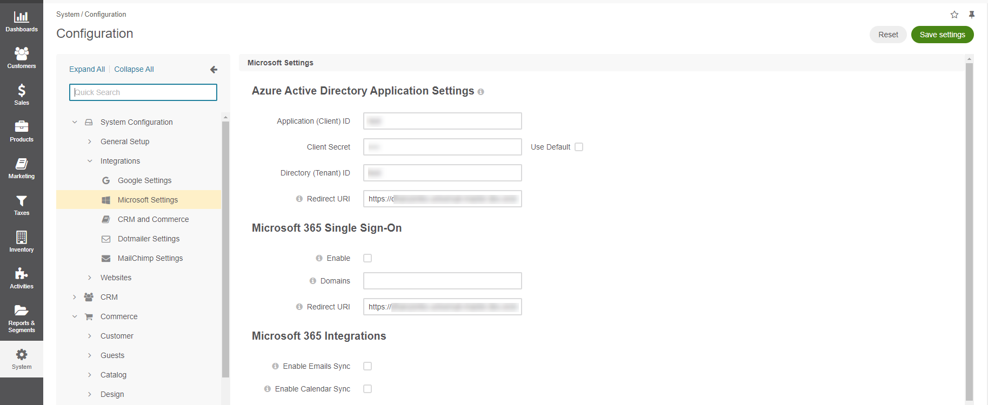Pin this page with the pin icon
The height and width of the screenshot is (405, 988).
click(972, 15)
